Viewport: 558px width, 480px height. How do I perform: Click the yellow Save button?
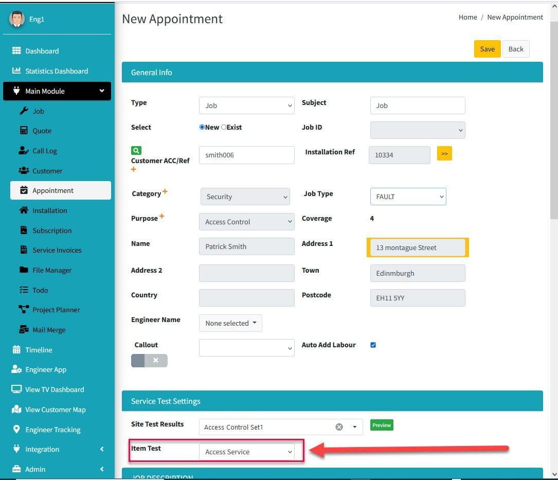[487, 49]
